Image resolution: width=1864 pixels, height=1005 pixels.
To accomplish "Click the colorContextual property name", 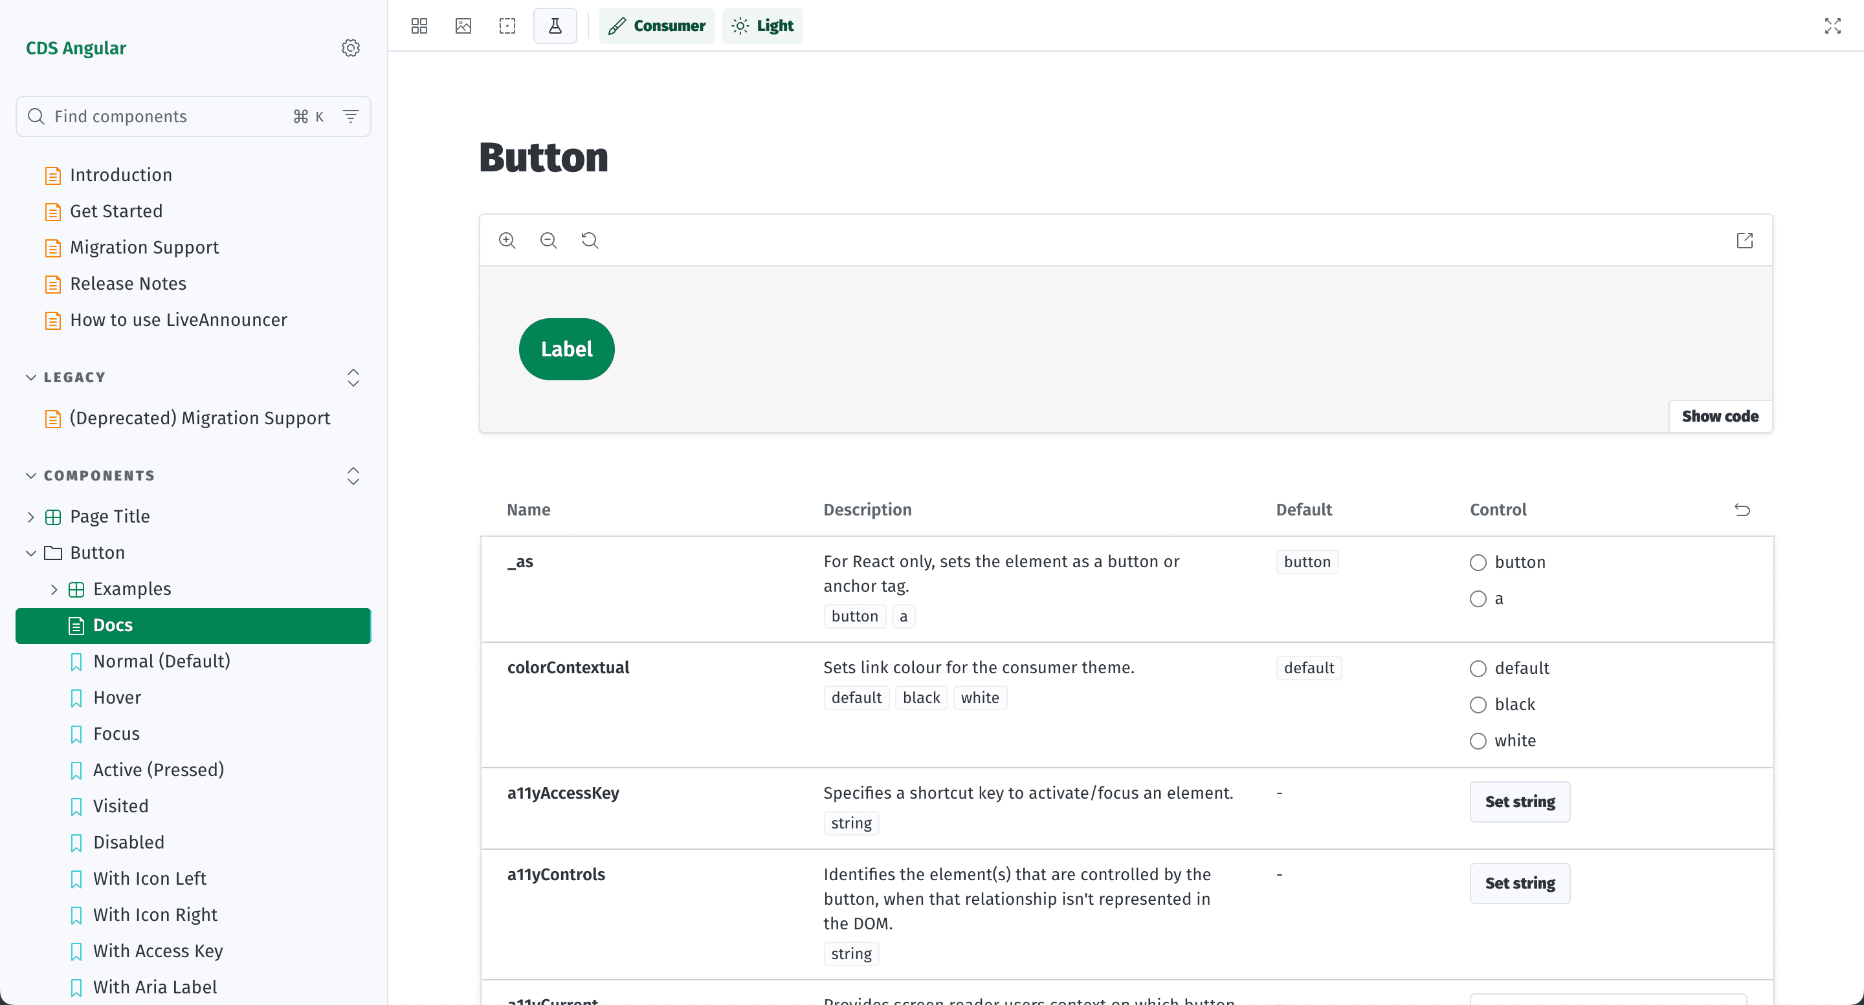I will coord(568,667).
